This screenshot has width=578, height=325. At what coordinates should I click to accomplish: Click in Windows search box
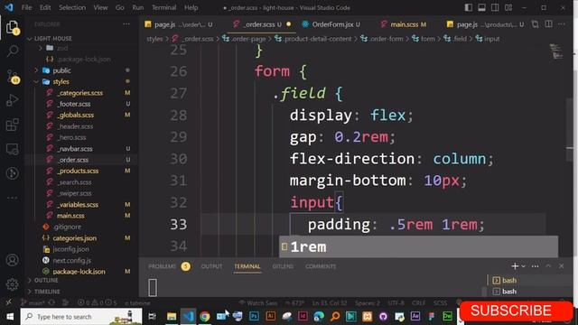click(x=81, y=317)
